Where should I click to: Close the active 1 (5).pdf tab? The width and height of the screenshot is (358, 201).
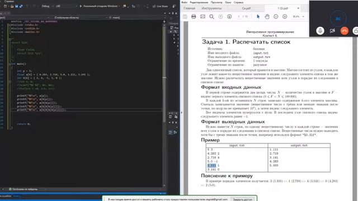298,8
